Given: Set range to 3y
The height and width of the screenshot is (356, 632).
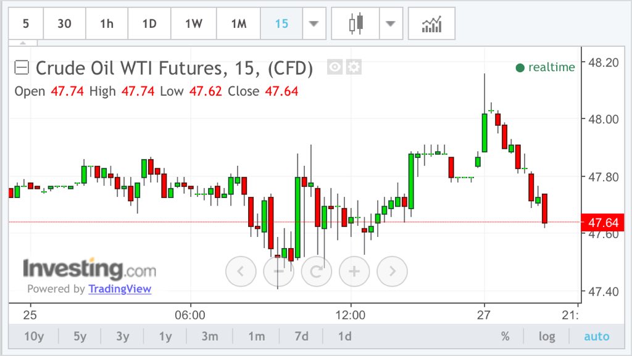Looking at the screenshot, I should 123,336.
